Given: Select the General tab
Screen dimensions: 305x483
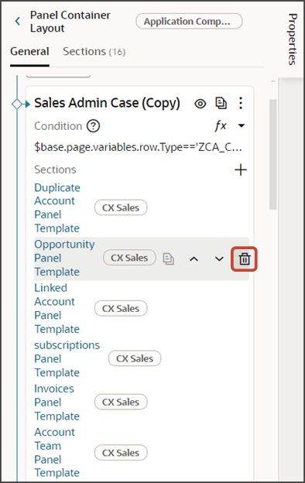Looking at the screenshot, I should pyautogui.click(x=29, y=51).
